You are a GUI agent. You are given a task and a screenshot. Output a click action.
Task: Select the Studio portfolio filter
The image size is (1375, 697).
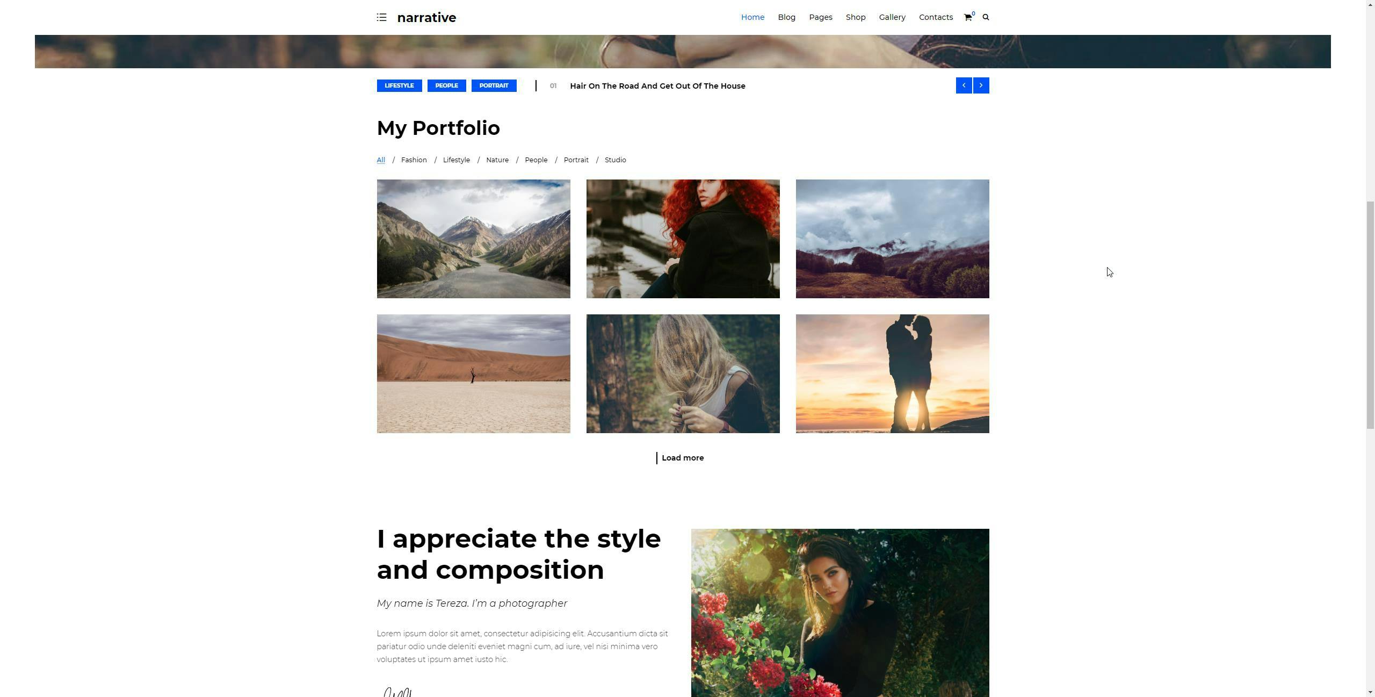615,160
